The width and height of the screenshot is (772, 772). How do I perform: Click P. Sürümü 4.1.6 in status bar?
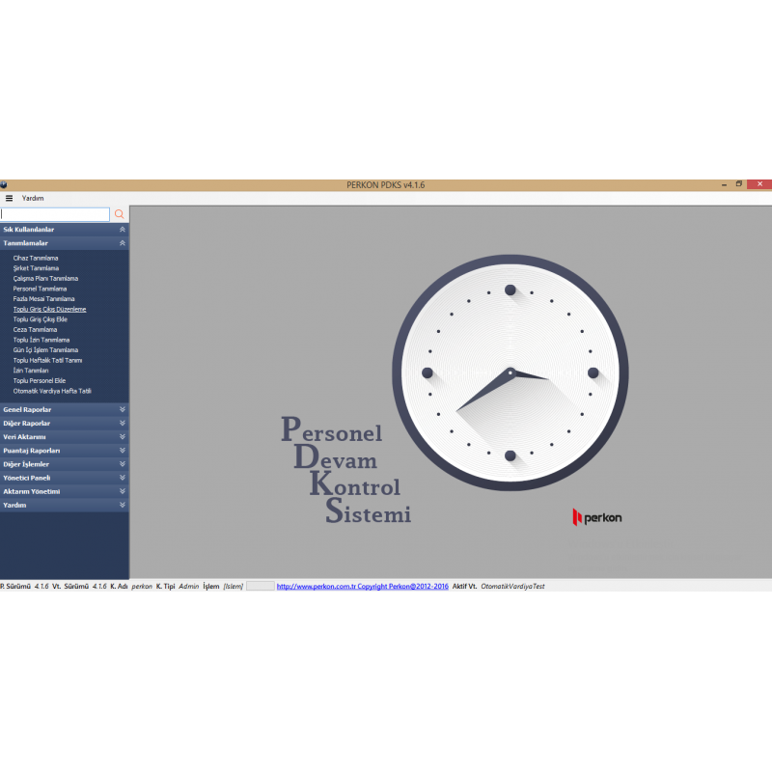(25, 587)
